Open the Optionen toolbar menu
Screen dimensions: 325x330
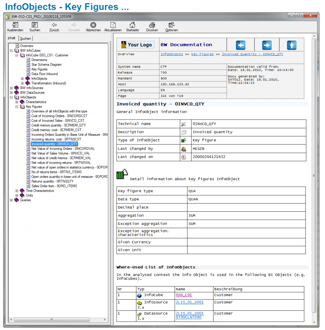point(171,25)
